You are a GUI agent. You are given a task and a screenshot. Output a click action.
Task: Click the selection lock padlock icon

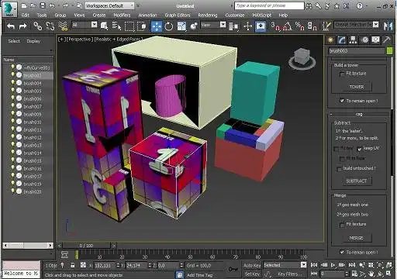coord(73,265)
